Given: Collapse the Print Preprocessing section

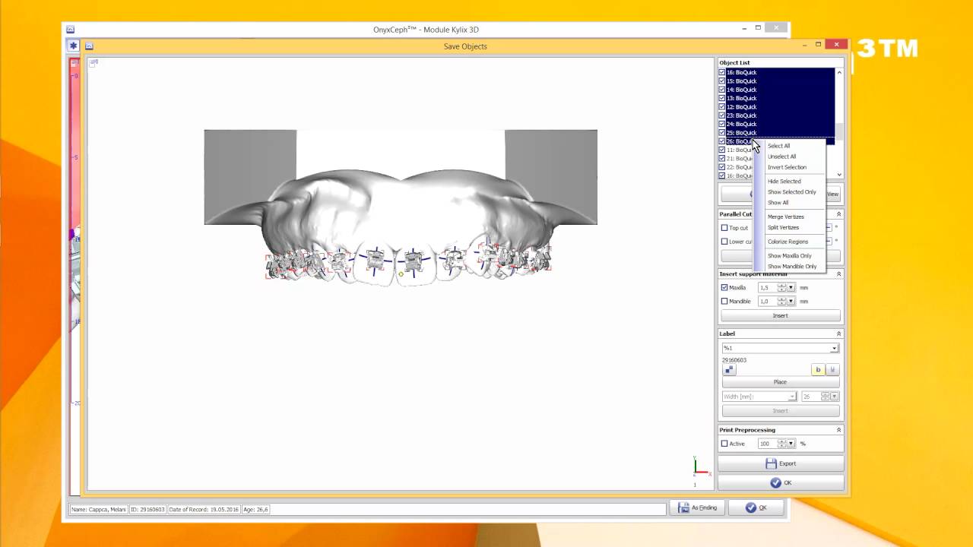Looking at the screenshot, I should (x=839, y=430).
